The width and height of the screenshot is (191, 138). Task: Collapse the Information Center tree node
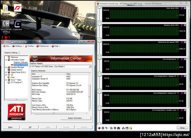pos(6,60)
